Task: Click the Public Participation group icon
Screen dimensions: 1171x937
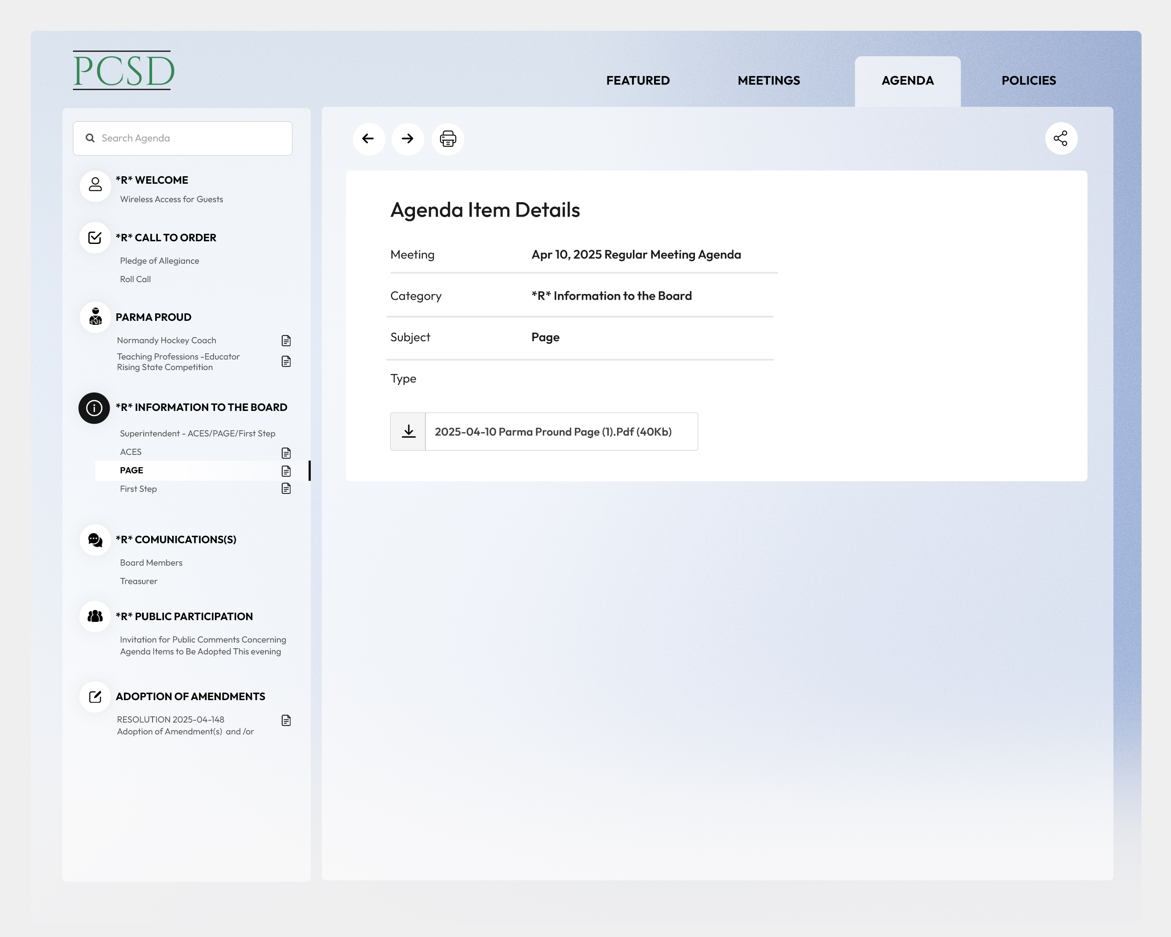Action: click(95, 617)
